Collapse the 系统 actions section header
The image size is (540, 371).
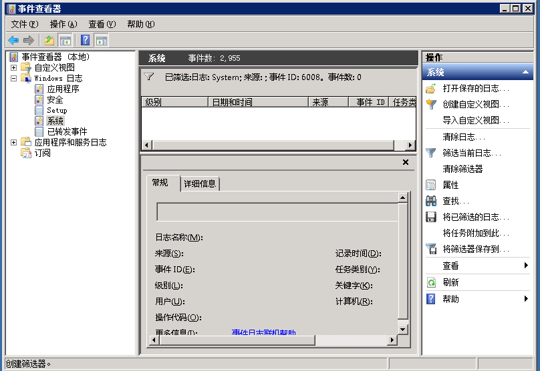(526, 72)
